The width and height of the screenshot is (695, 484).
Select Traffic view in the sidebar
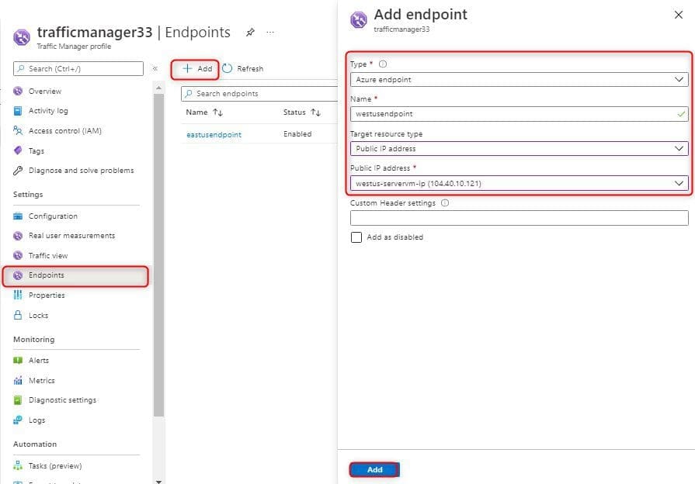(48, 255)
